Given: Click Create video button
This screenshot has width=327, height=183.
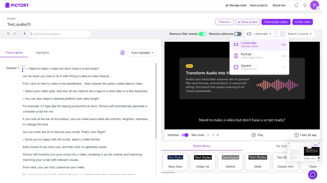Looking at the screenshot, I should [303, 22].
